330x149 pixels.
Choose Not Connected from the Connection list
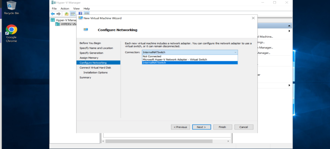190,57
